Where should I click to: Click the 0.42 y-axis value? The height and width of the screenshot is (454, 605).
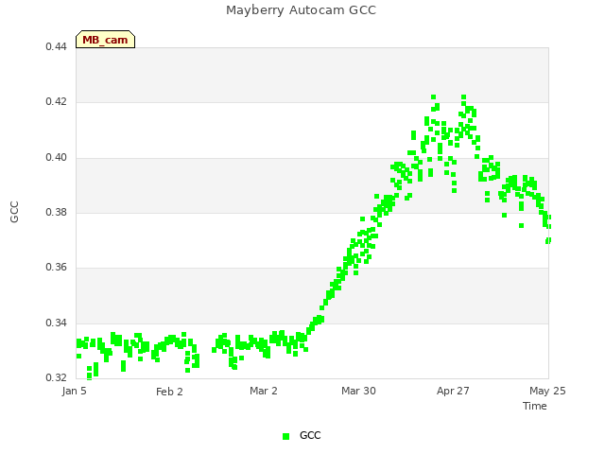click(56, 101)
